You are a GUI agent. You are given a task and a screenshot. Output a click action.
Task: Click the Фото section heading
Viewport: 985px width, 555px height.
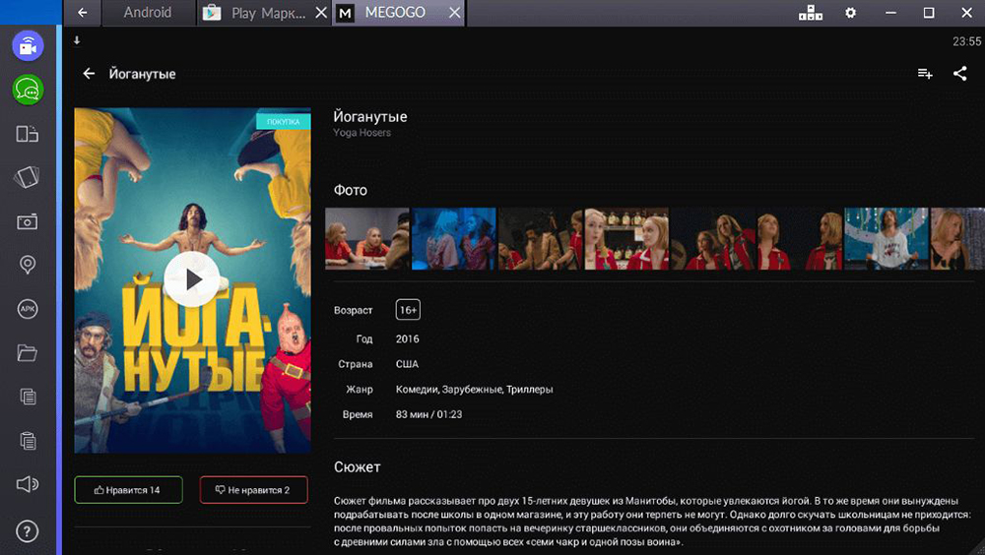pos(351,190)
